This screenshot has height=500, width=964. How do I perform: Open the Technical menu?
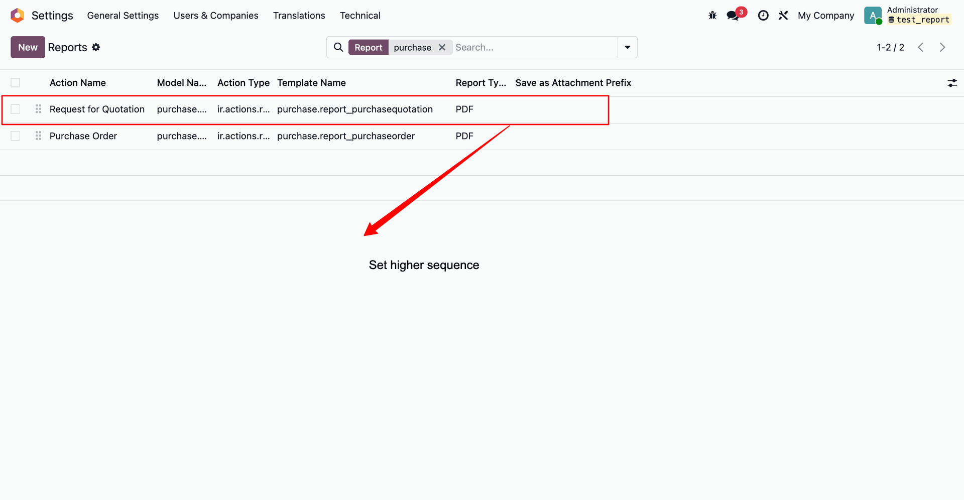360,16
